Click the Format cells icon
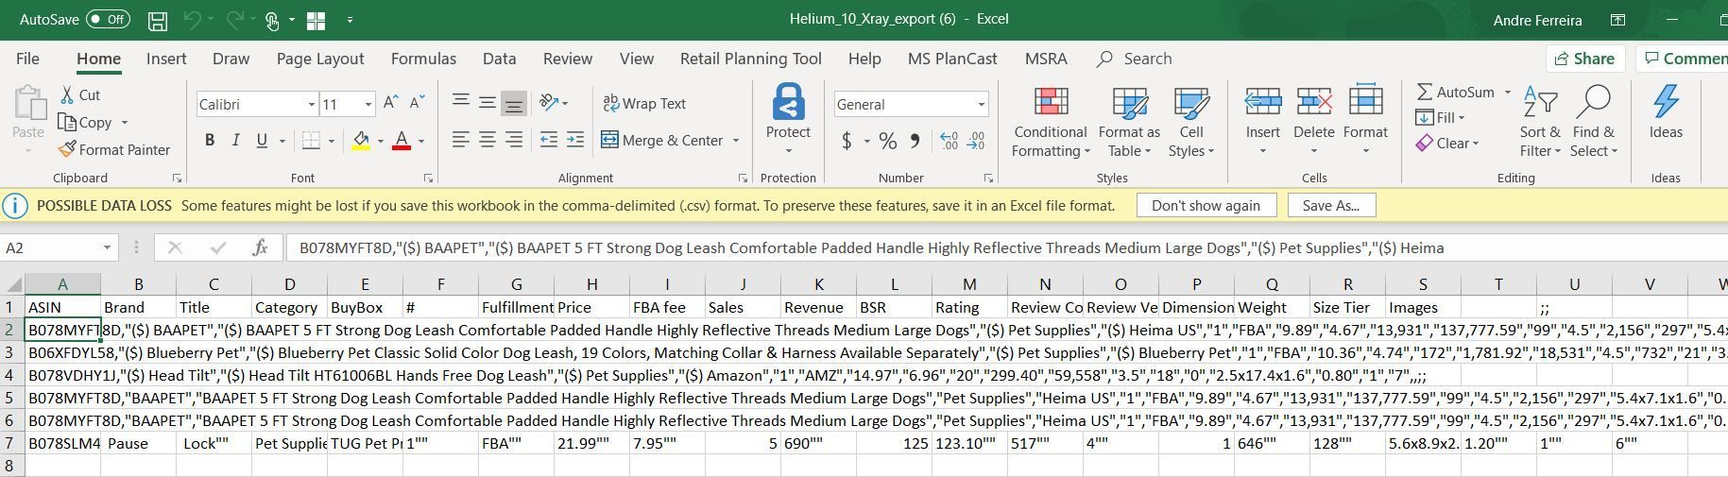 click(x=1365, y=101)
